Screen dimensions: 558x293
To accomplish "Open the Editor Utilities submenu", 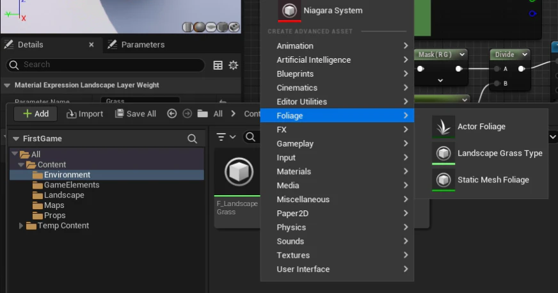I will point(337,102).
